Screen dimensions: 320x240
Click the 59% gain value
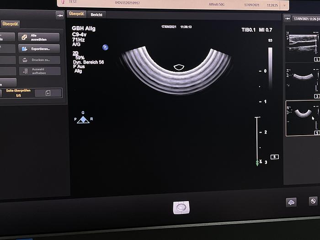pyautogui.click(x=80, y=58)
